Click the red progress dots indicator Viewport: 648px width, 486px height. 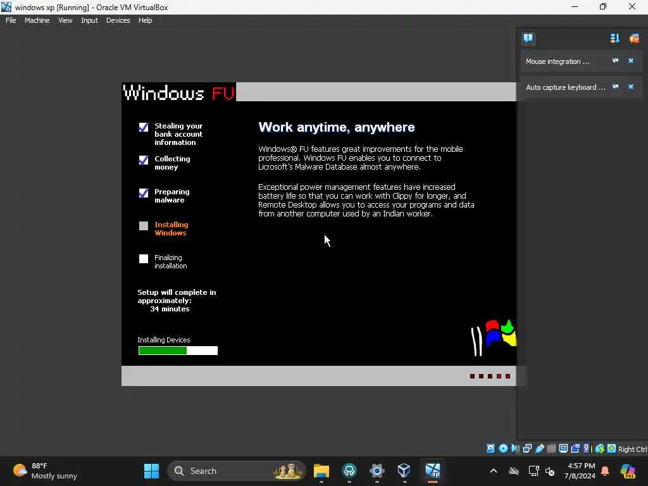[x=490, y=376]
